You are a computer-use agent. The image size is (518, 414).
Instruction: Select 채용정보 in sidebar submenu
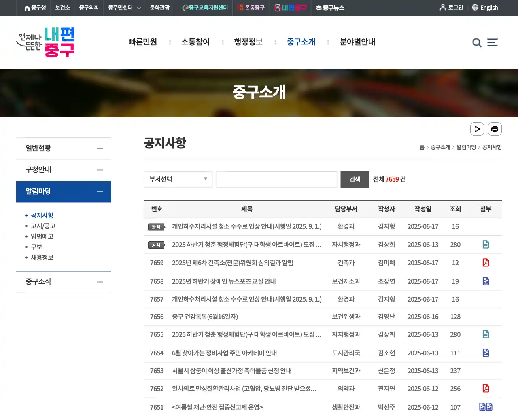pos(42,258)
